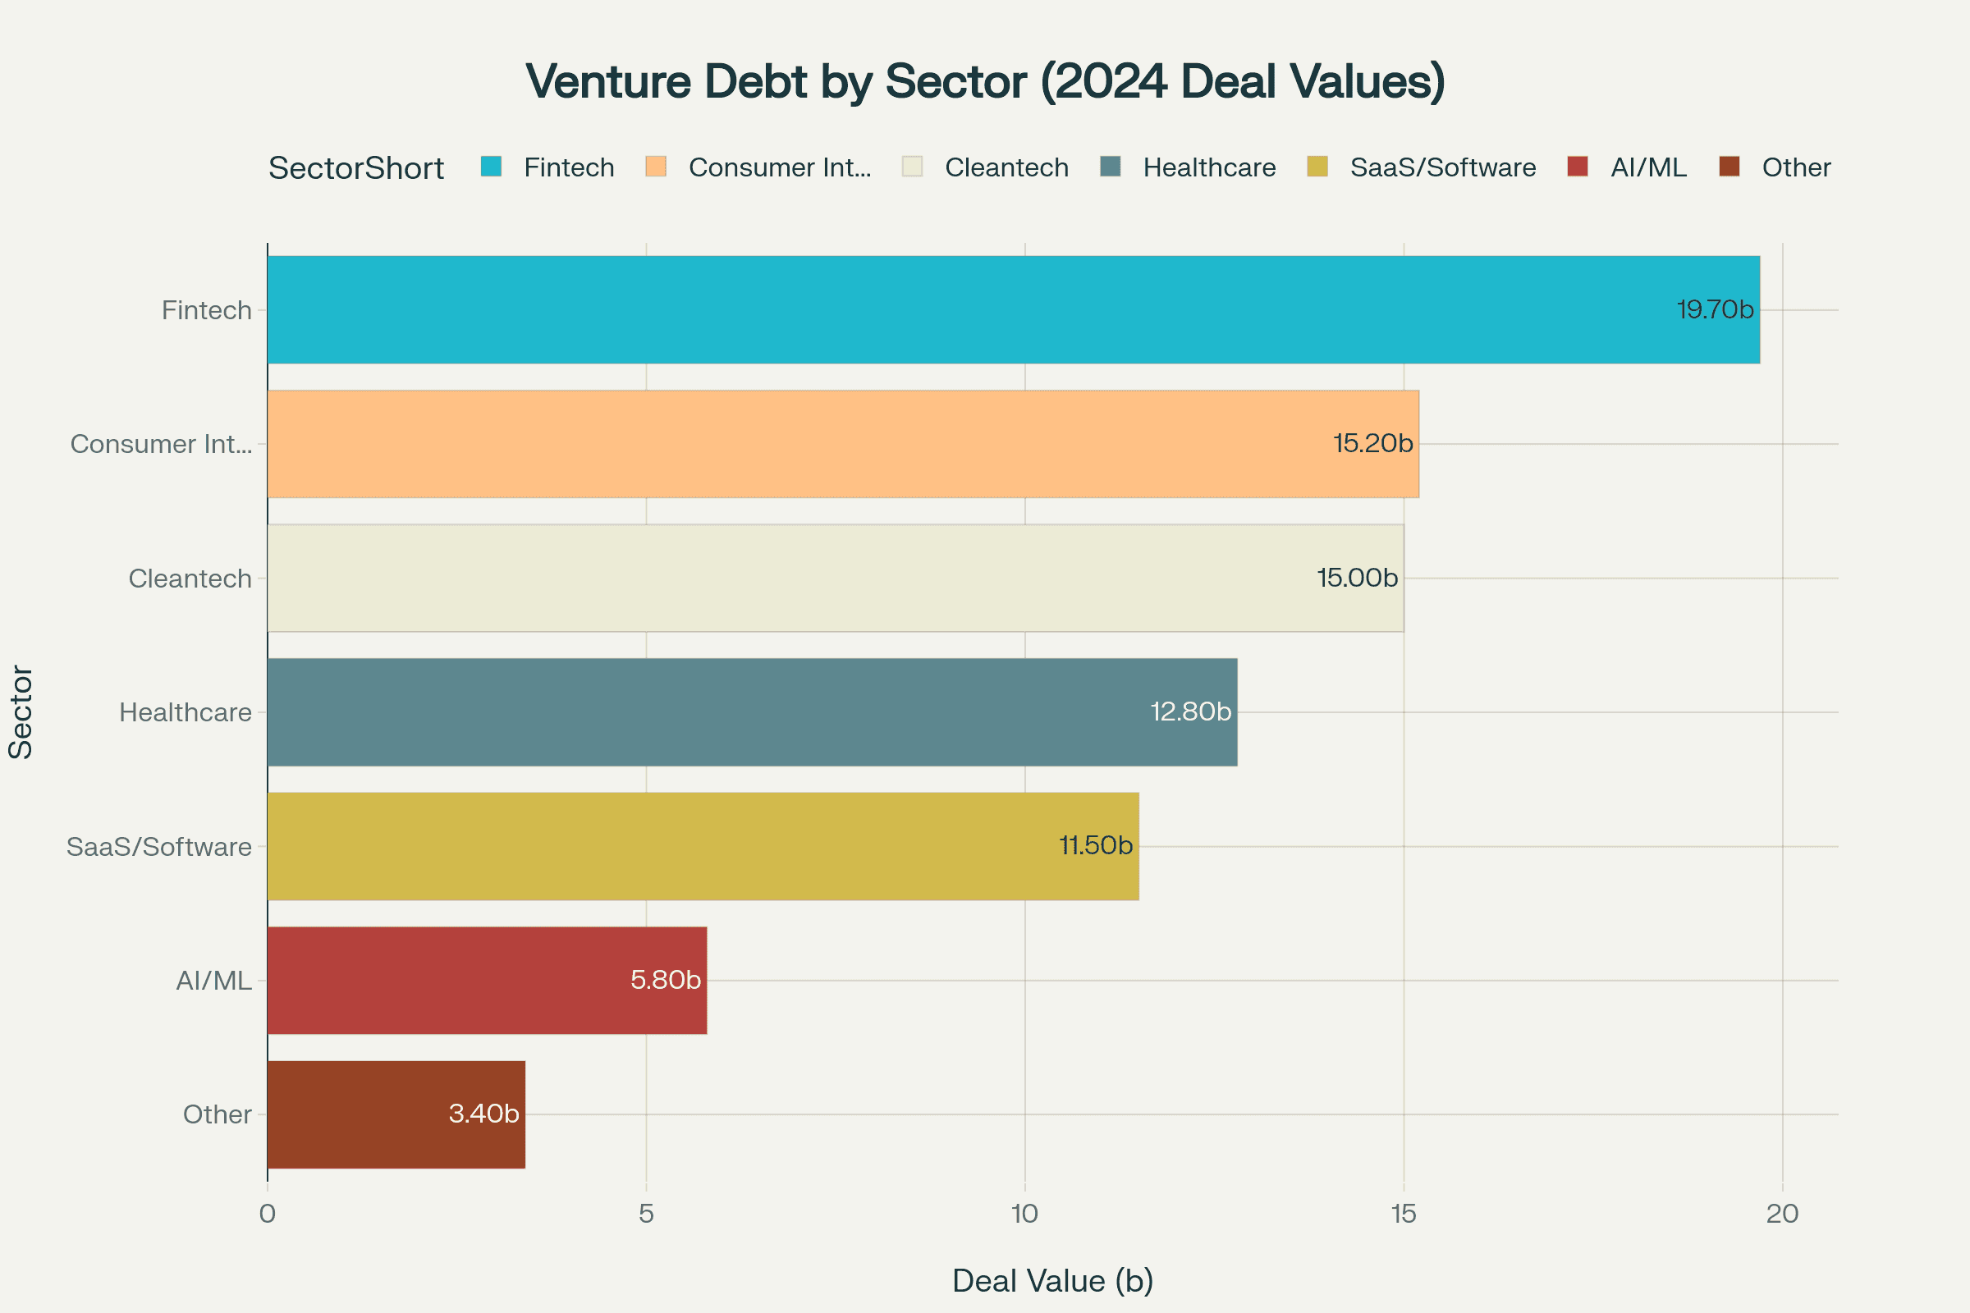
Task: Click the brown Other bar showing 3.40b
Action: tap(396, 1114)
